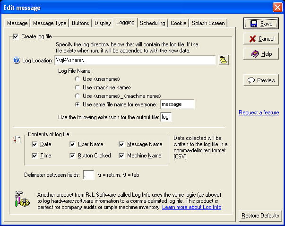Select the Logging tab

pyautogui.click(x=125, y=23)
